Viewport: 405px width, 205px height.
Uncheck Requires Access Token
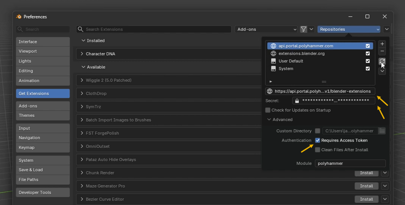click(x=318, y=140)
